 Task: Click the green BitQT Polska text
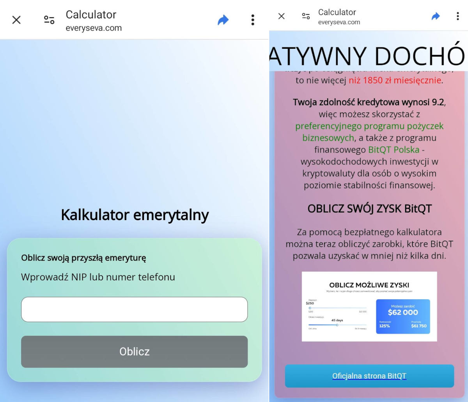tap(394, 150)
